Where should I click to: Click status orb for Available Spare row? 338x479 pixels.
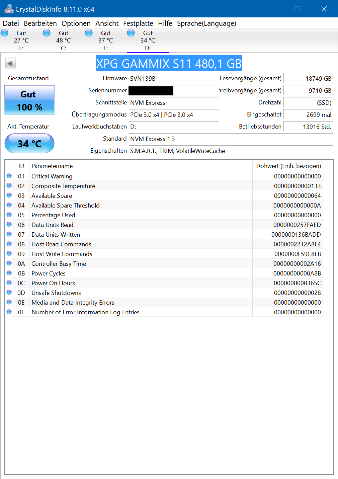point(9,195)
